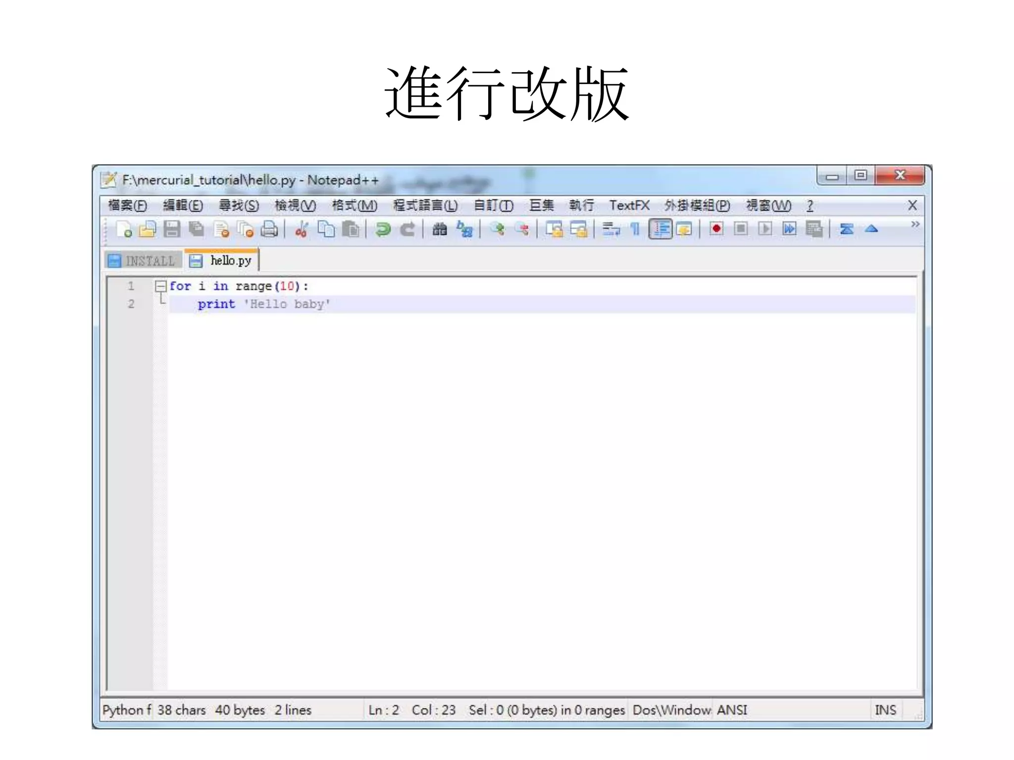The height and width of the screenshot is (760, 1014).
Task: Open the 自訂(T) Settings menu
Action: pyautogui.click(x=494, y=205)
